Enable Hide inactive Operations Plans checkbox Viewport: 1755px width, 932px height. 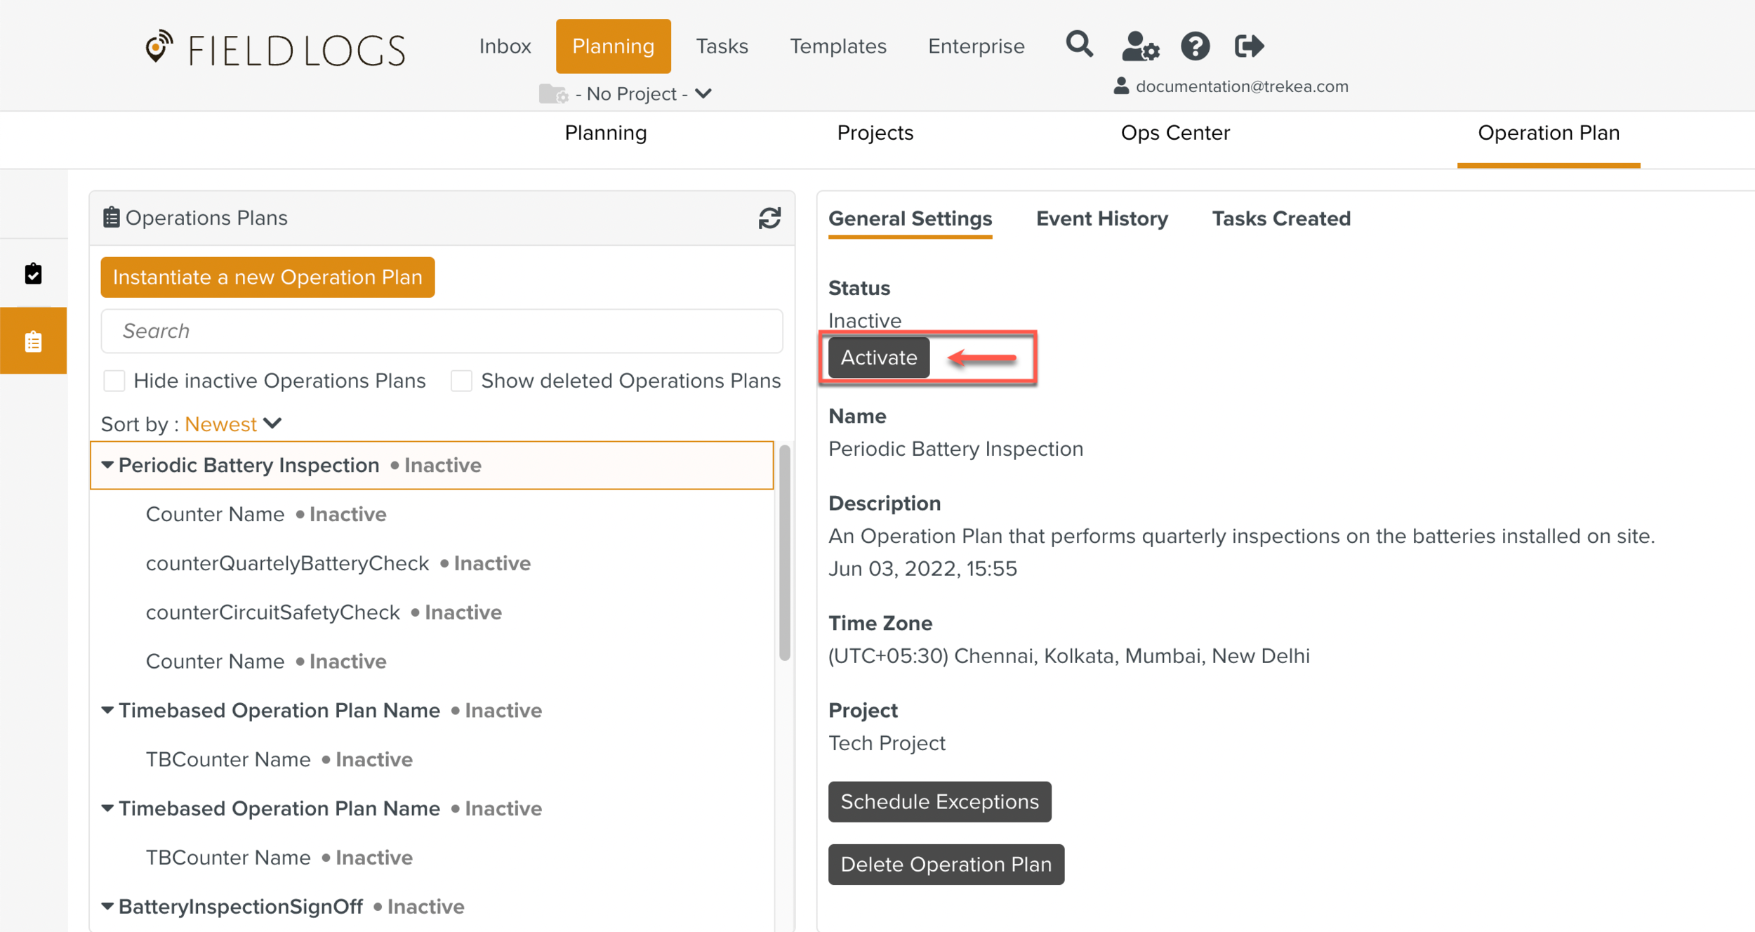114,381
